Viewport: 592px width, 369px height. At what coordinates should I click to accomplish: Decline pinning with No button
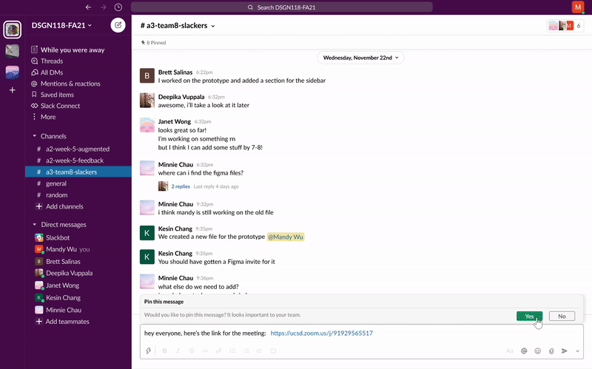tap(562, 316)
